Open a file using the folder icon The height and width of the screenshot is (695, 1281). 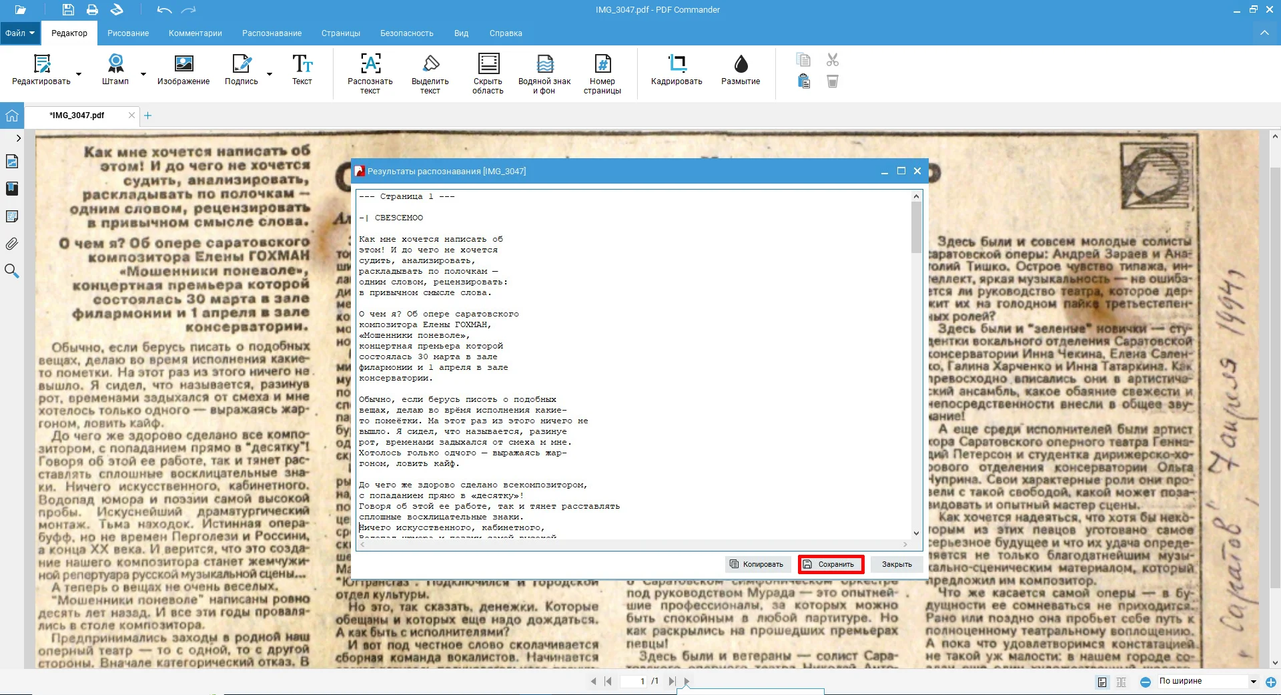(x=20, y=10)
